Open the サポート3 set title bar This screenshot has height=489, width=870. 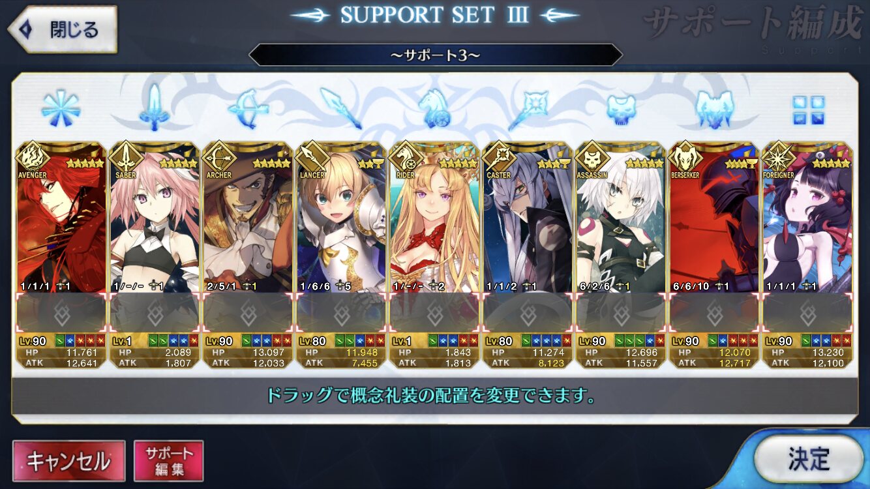pos(435,55)
